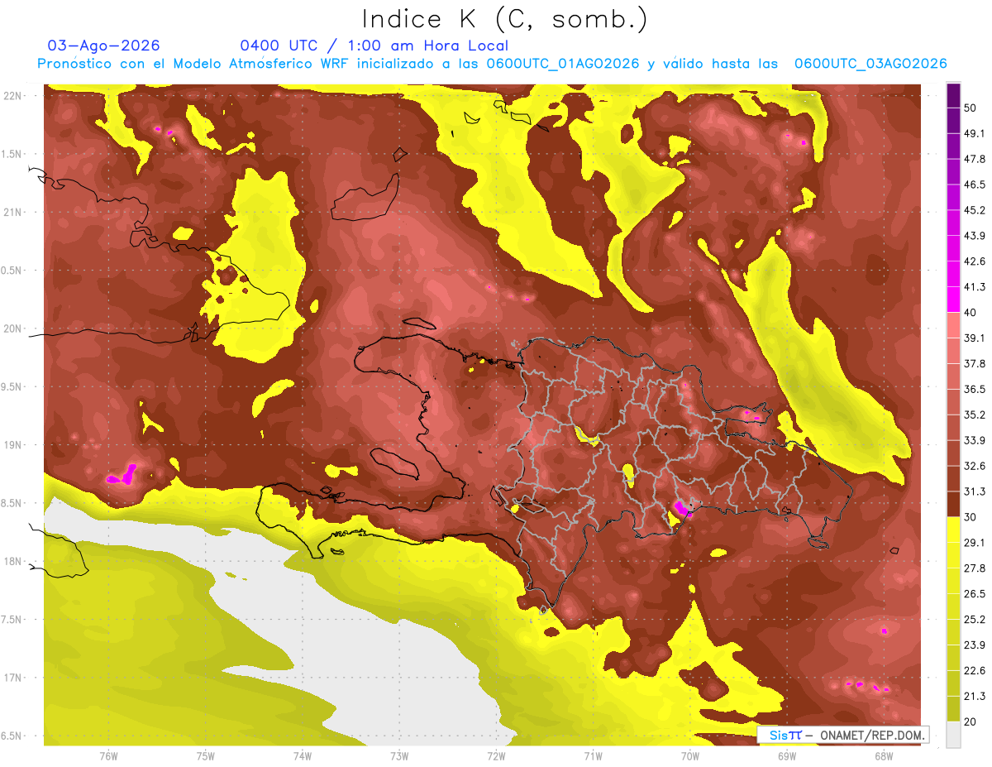
Task: Select colorbar value "26.5"
Action: tap(975, 594)
